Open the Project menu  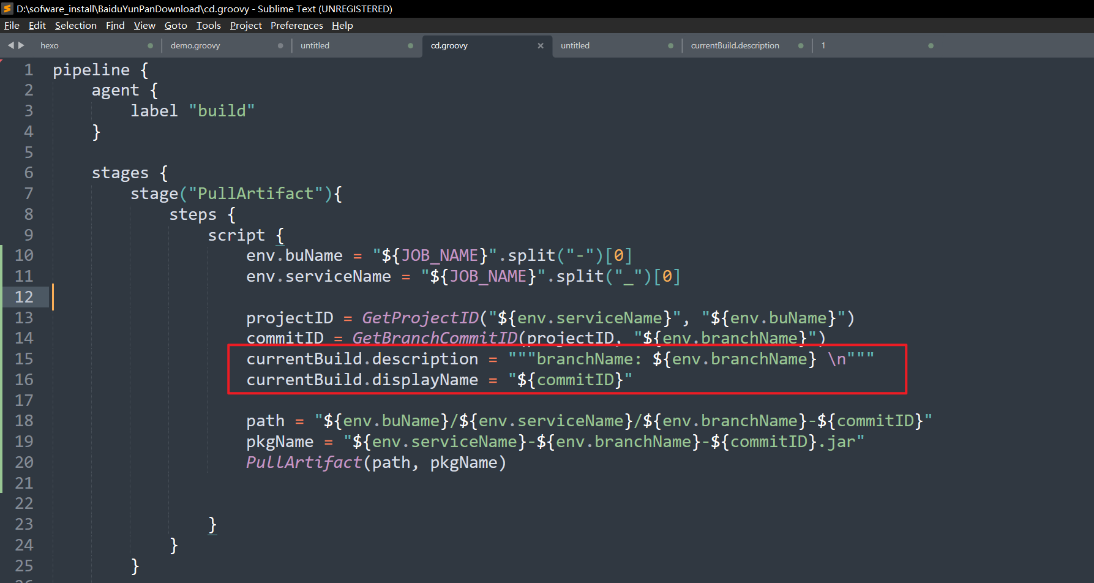point(245,25)
